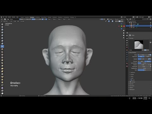Select the Inflate brush tool
Screen dimensions: 152x114
[2, 41]
